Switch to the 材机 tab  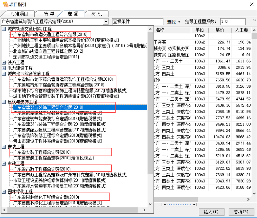97,14
